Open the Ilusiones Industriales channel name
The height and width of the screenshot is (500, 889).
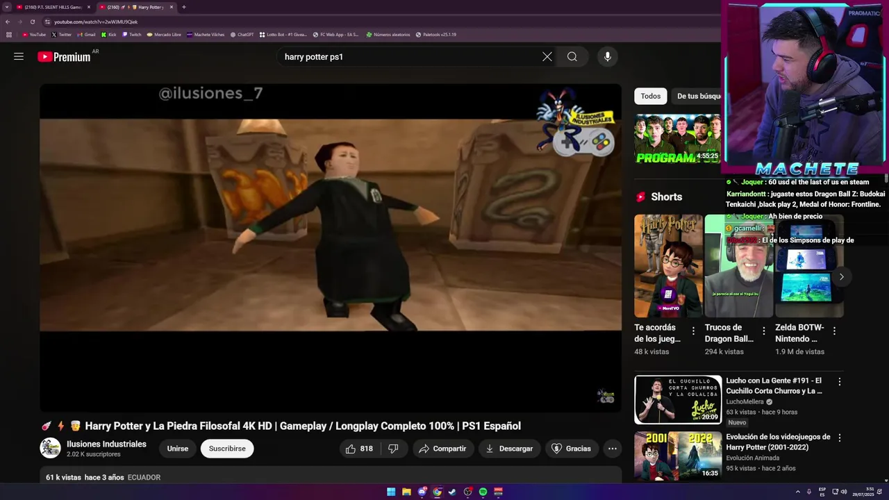(106, 444)
